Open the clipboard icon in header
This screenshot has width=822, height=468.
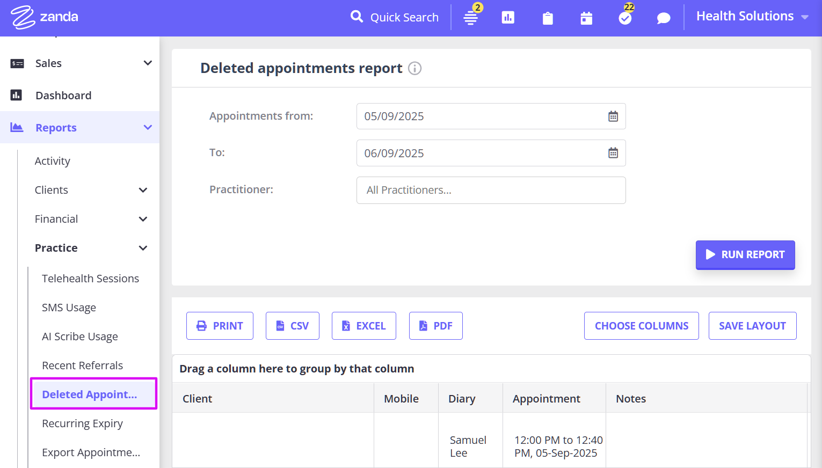pyautogui.click(x=547, y=18)
